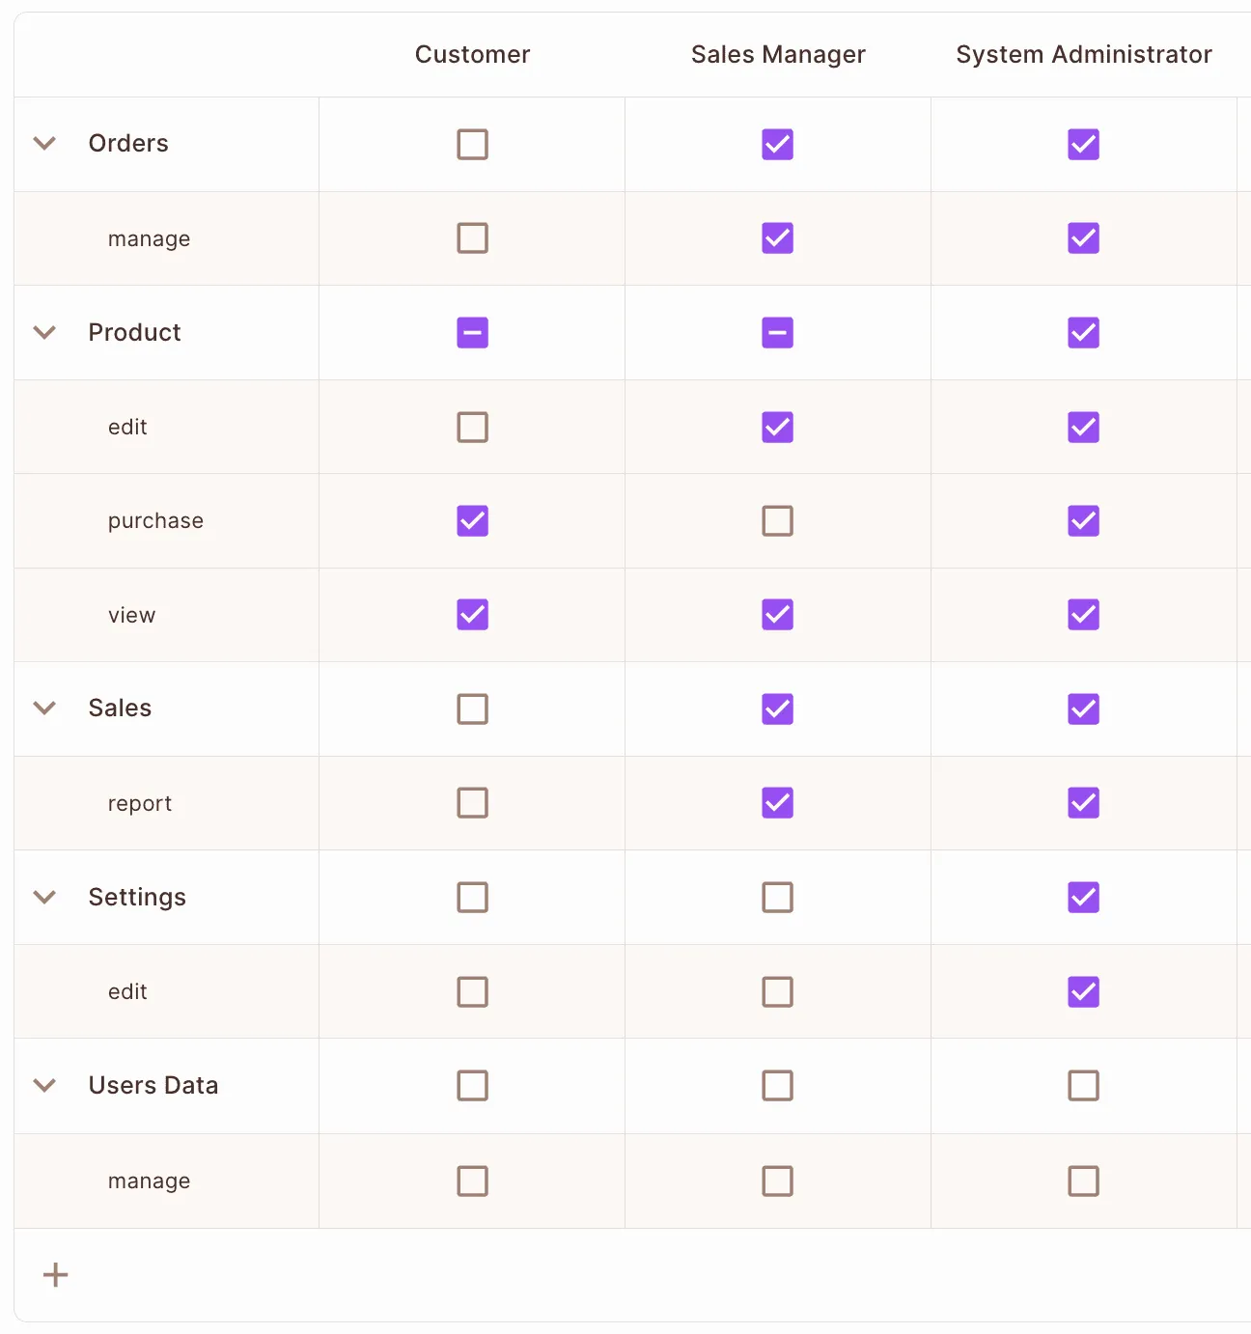Select the Users Data row label
The width and height of the screenshot is (1251, 1334).
click(153, 1086)
